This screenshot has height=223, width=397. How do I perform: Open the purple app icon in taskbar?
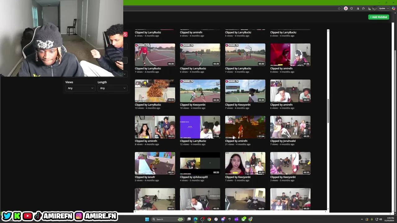pos(236,219)
